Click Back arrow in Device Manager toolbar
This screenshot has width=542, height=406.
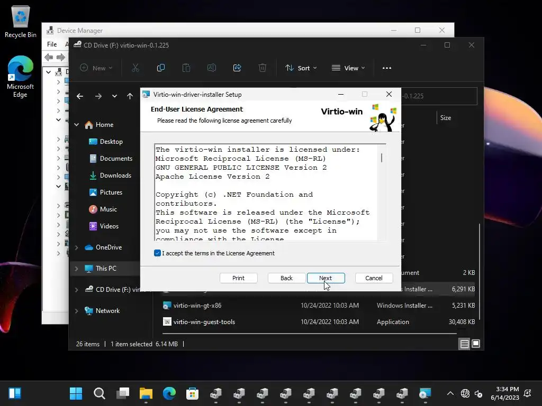click(x=49, y=57)
